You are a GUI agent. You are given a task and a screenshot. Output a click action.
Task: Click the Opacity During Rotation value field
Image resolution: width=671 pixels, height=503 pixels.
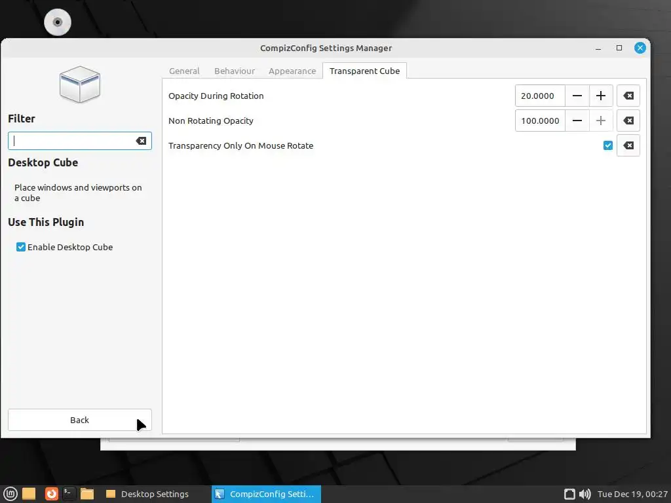click(x=540, y=96)
